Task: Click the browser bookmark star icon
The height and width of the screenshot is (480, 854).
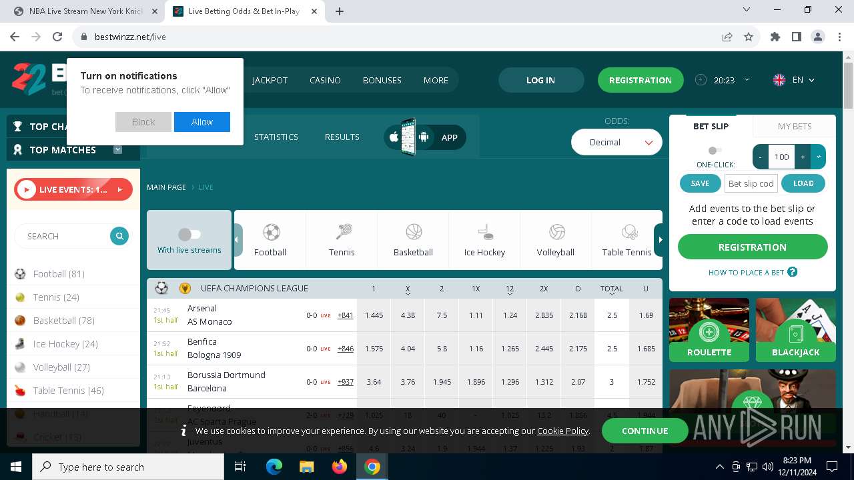Action: 749,37
